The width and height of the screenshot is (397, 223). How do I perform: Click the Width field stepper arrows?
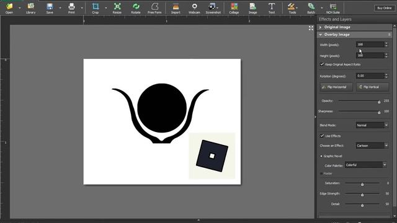(x=386, y=45)
